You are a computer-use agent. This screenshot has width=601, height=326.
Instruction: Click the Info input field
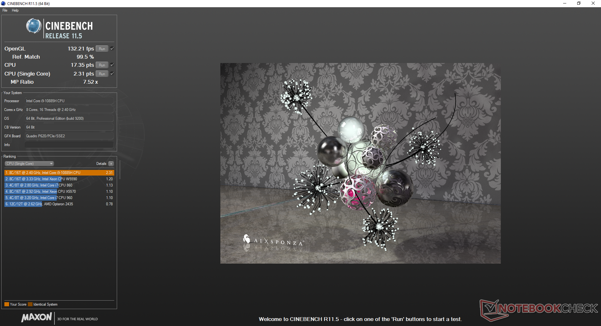(x=69, y=145)
